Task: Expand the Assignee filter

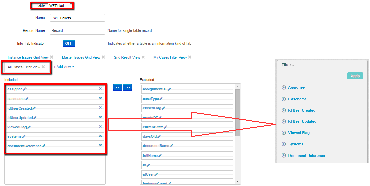Action: 284,87
